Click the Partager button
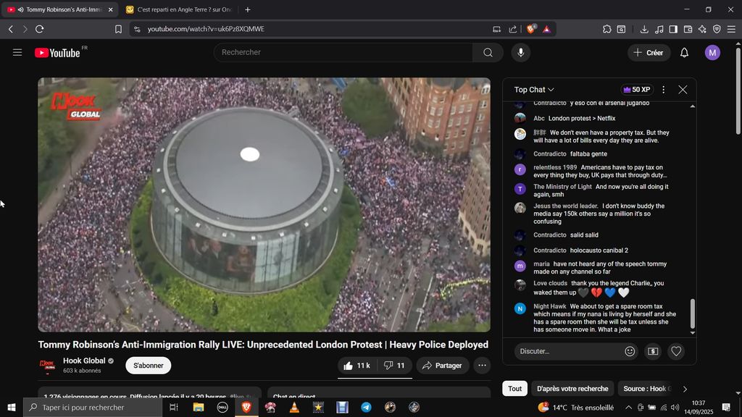The height and width of the screenshot is (417, 742). click(443, 366)
